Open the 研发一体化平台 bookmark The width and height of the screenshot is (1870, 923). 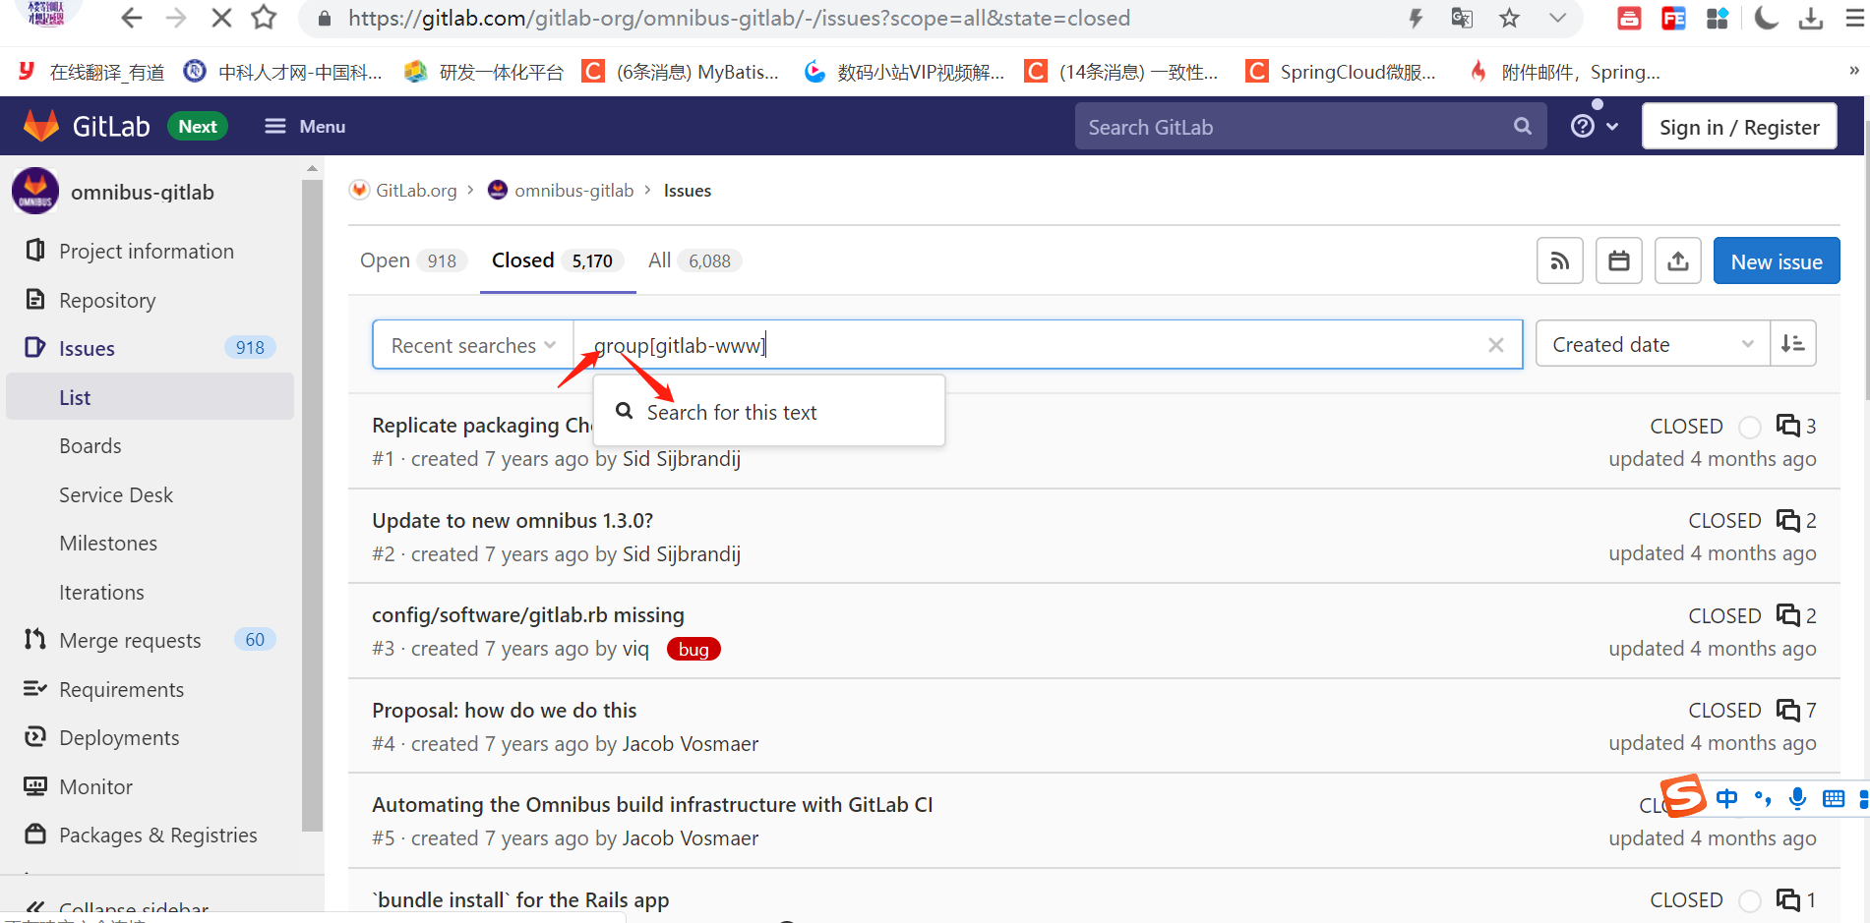click(484, 72)
